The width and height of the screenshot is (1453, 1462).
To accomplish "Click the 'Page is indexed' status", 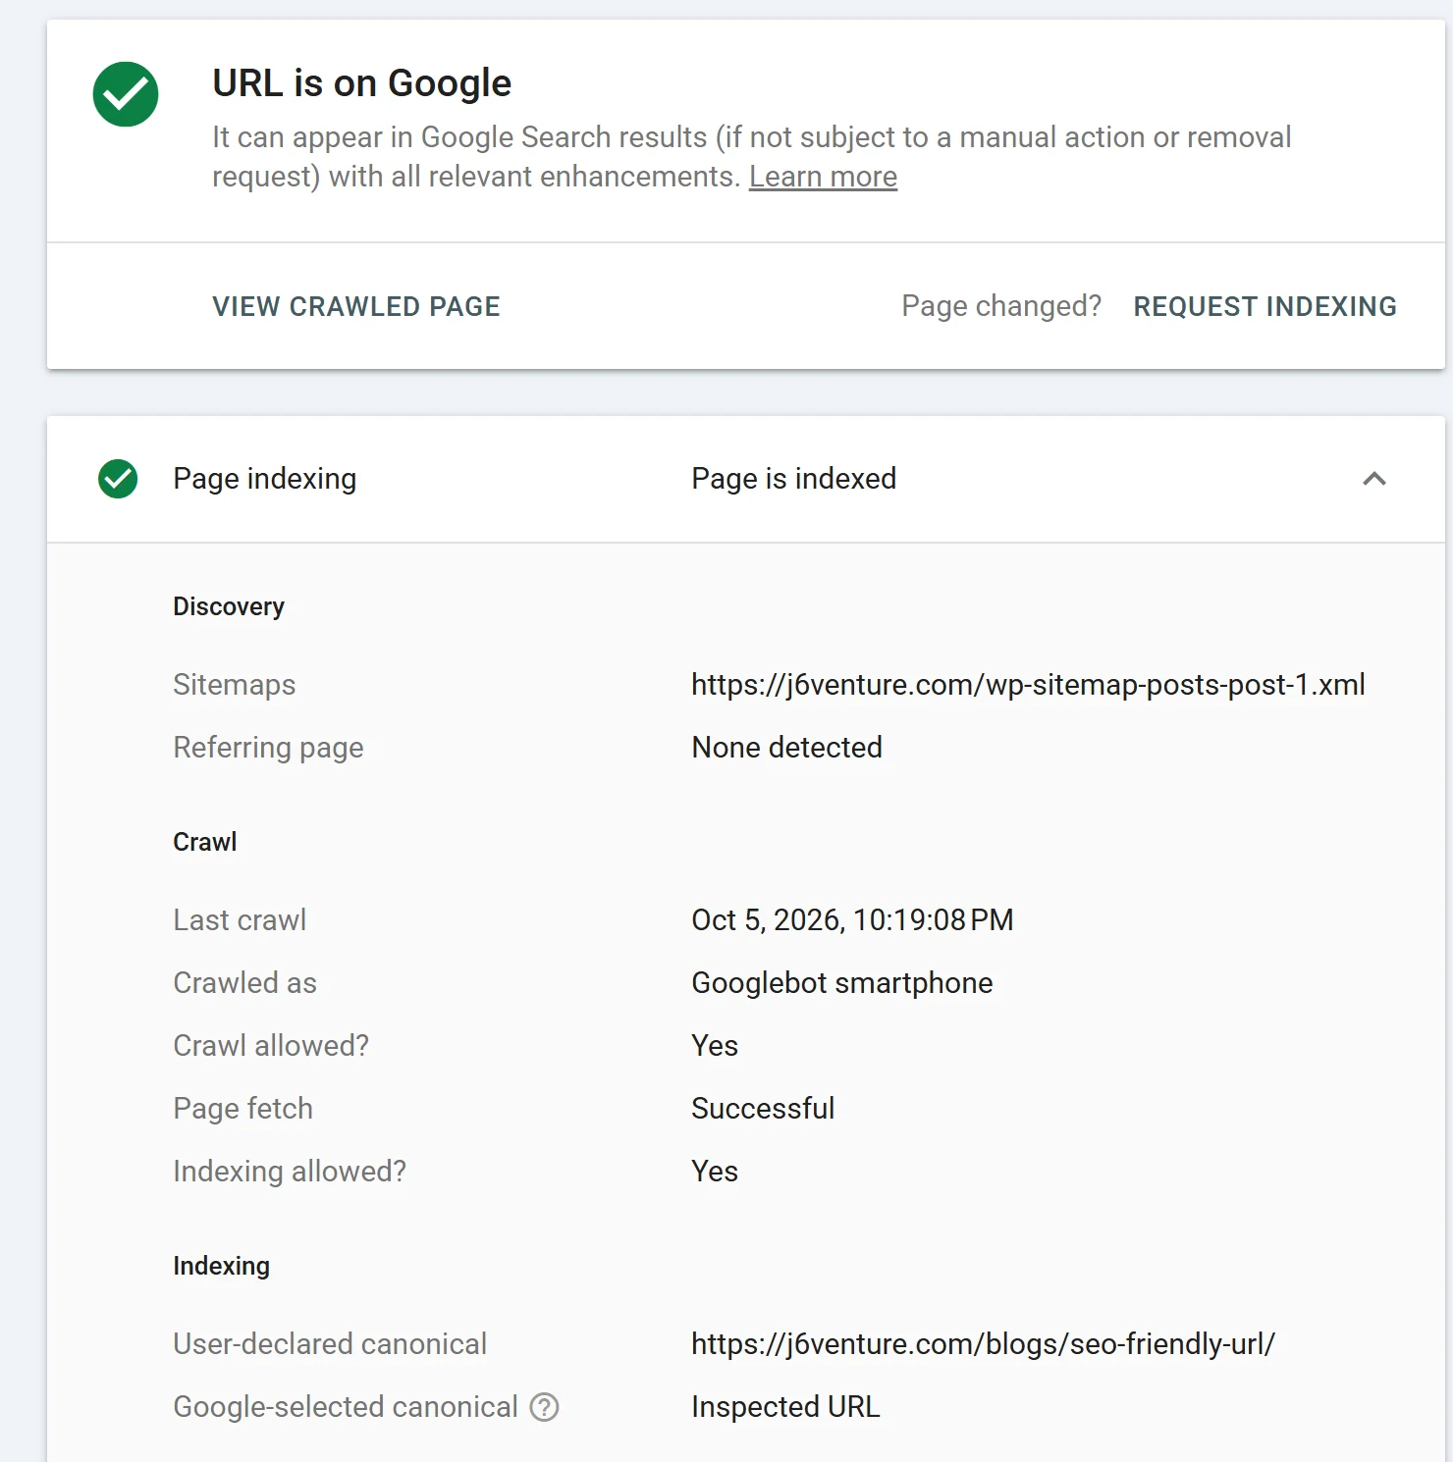I will tap(793, 479).
